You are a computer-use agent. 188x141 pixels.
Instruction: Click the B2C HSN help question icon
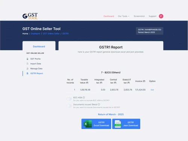coord(84,97)
